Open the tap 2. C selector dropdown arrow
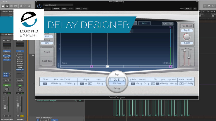Screen dimensions: 216x121 [x=123, y=80]
